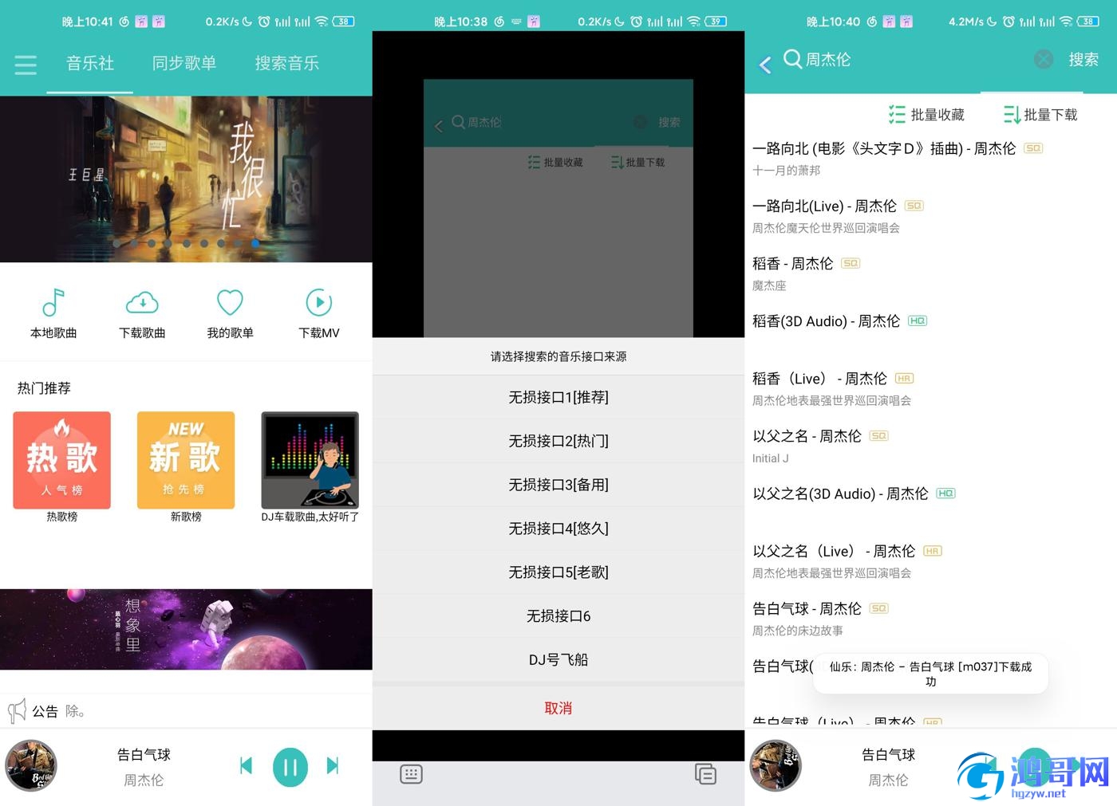Pause playback in left player bar
The height and width of the screenshot is (806, 1117).
click(x=290, y=767)
